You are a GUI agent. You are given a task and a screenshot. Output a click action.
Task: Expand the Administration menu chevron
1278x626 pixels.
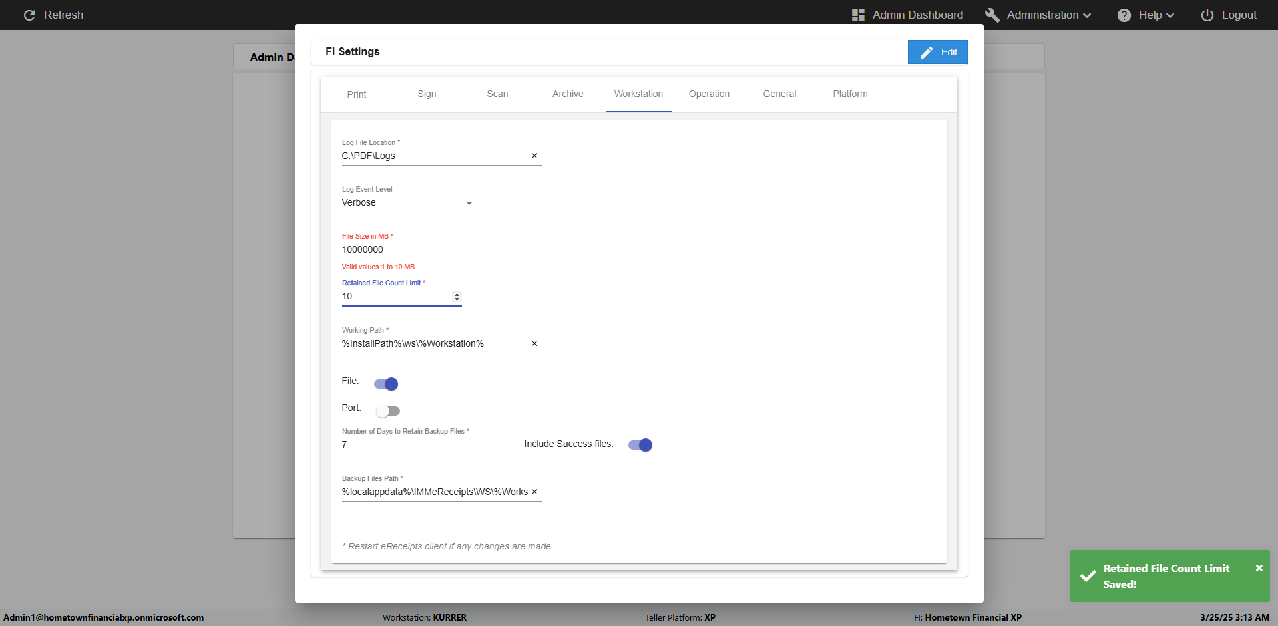point(1087,15)
